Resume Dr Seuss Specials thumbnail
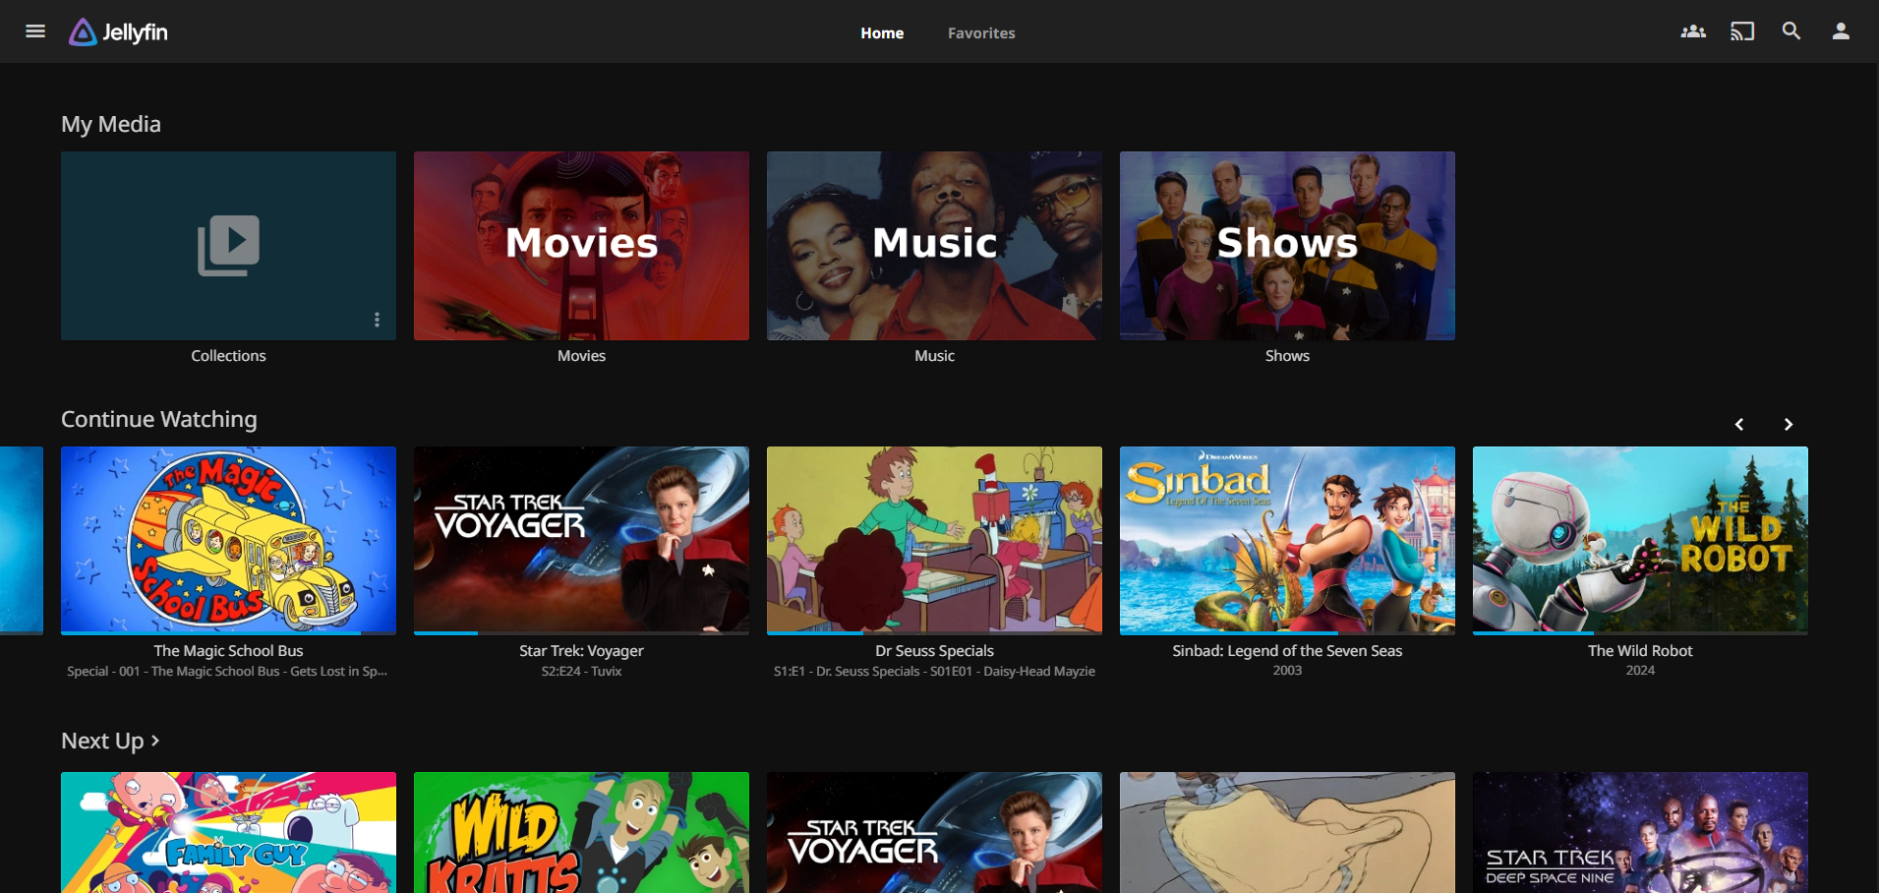Image resolution: width=1879 pixels, height=893 pixels. click(934, 540)
